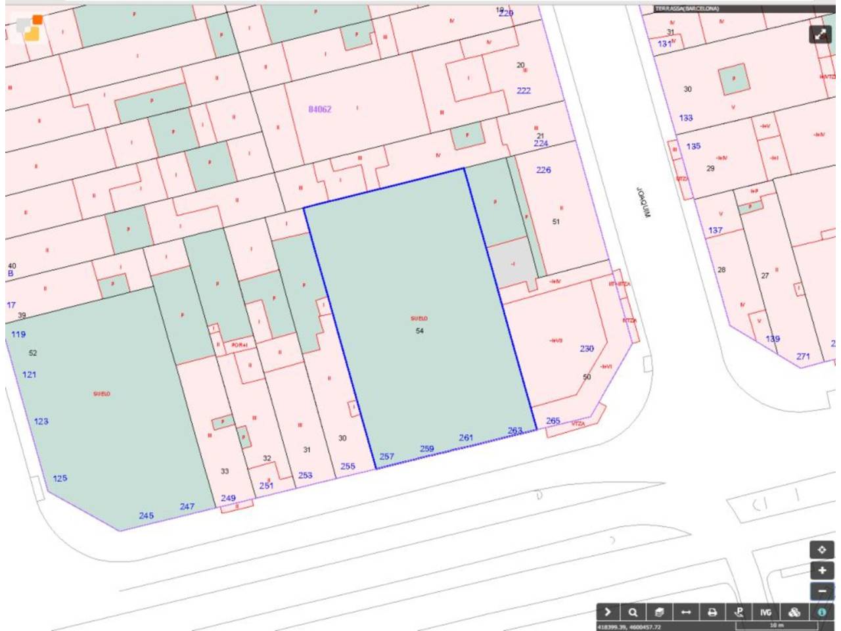The height and width of the screenshot is (631, 841).
Task: Click the TERRASSA(BARCELONA) header bar
Action: click(x=687, y=9)
